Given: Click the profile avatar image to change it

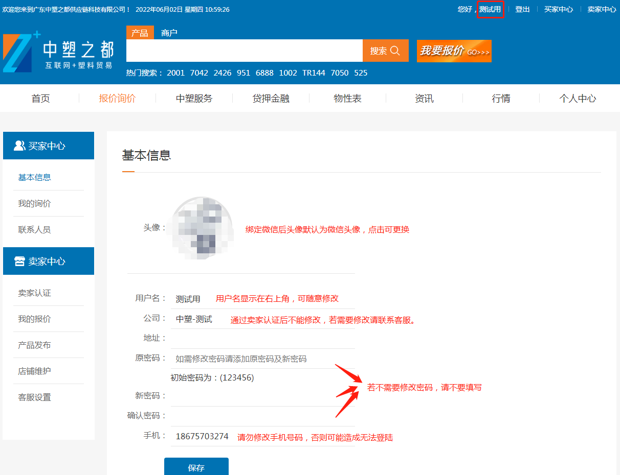Looking at the screenshot, I should [202, 228].
